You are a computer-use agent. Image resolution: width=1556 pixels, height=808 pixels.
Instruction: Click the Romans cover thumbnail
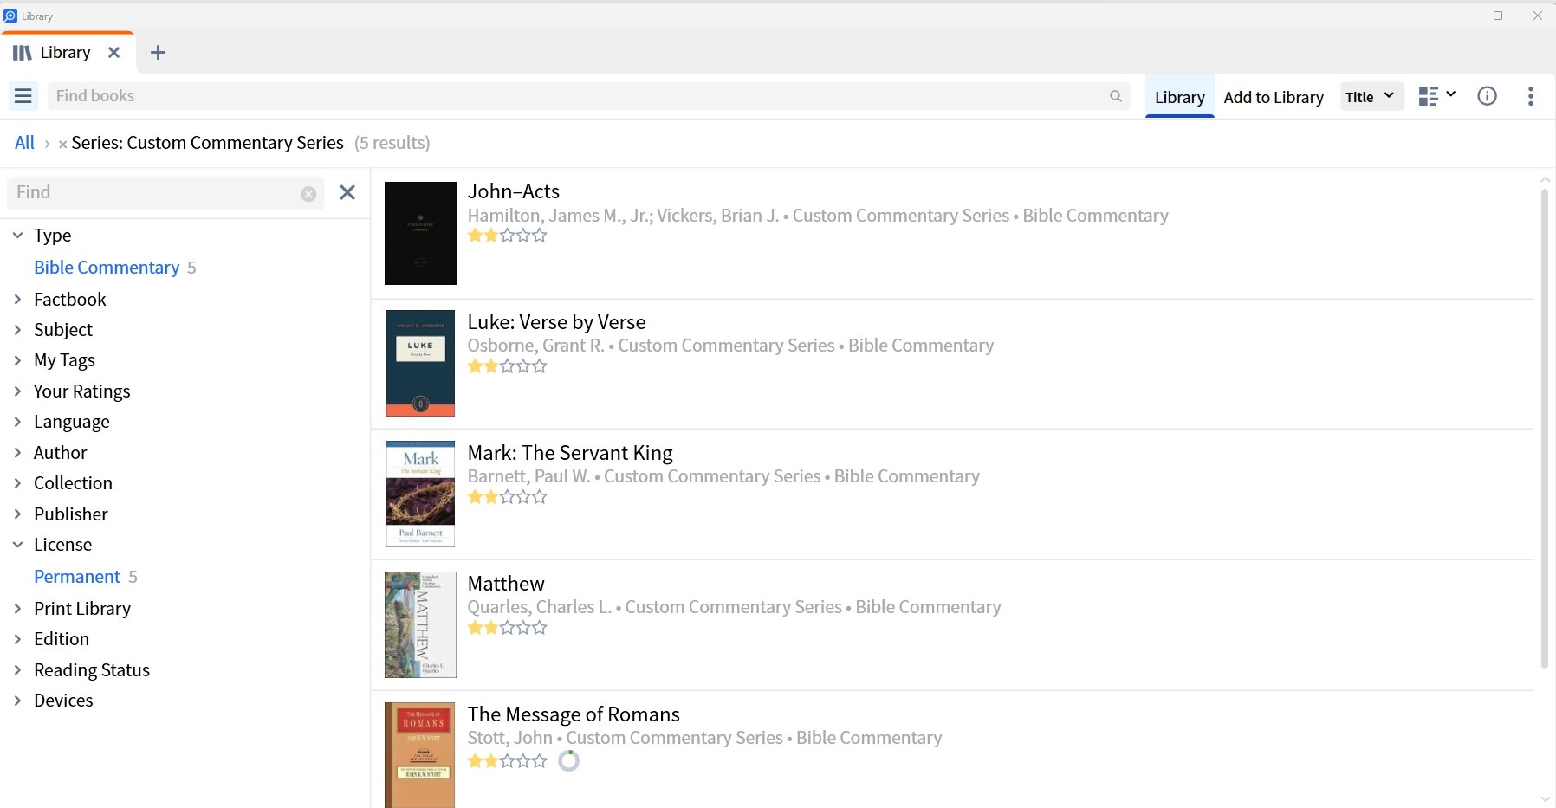coord(420,755)
